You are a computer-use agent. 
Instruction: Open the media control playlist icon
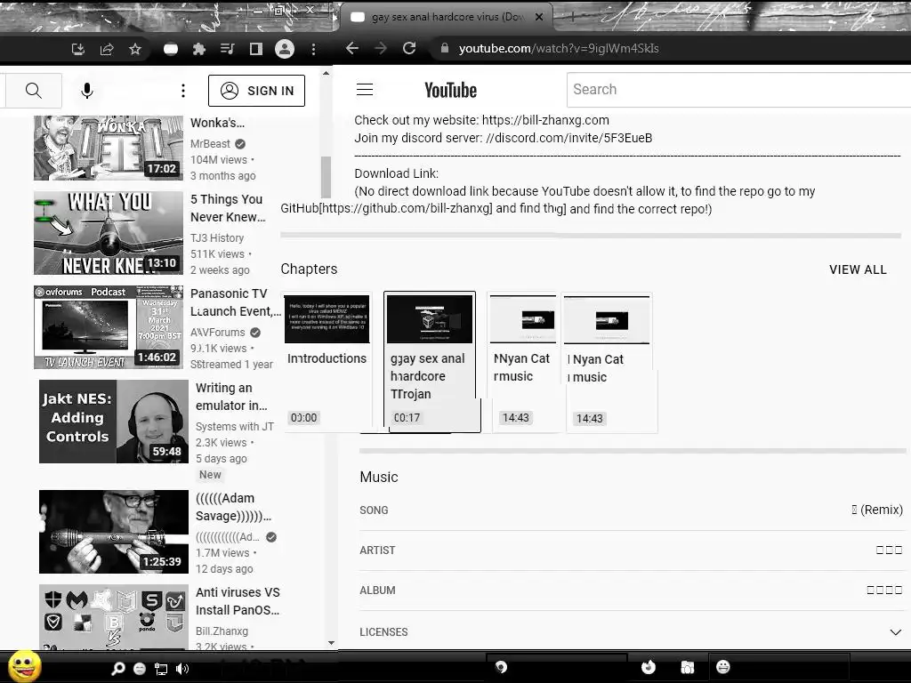pos(227,50)
